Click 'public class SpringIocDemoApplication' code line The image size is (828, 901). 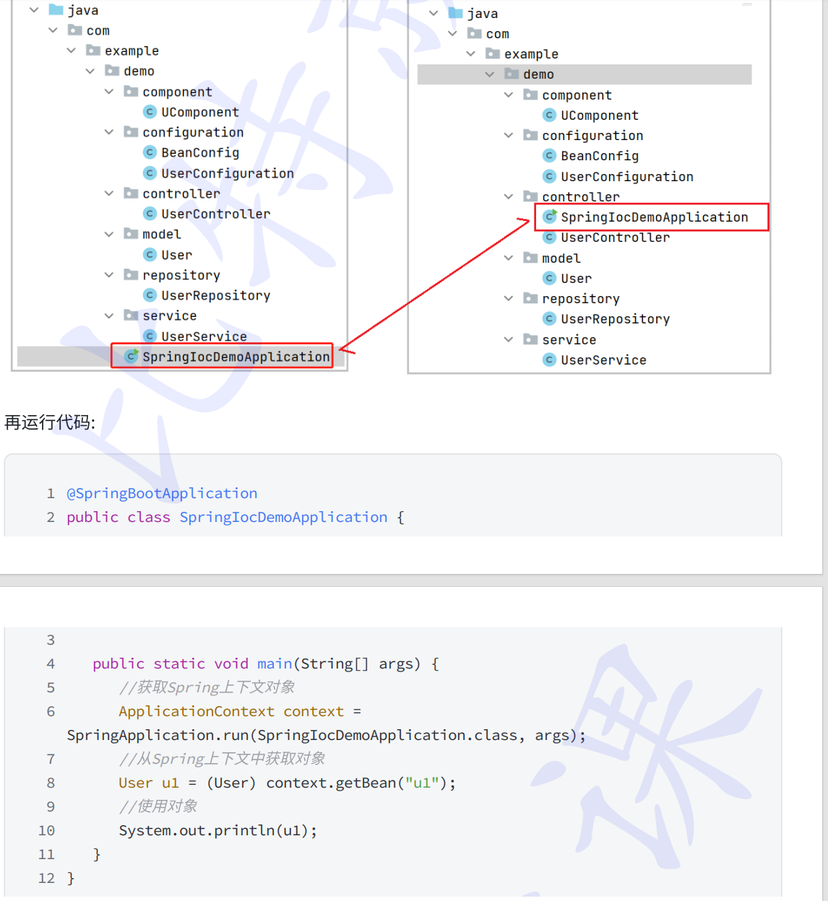pos(236,517)
